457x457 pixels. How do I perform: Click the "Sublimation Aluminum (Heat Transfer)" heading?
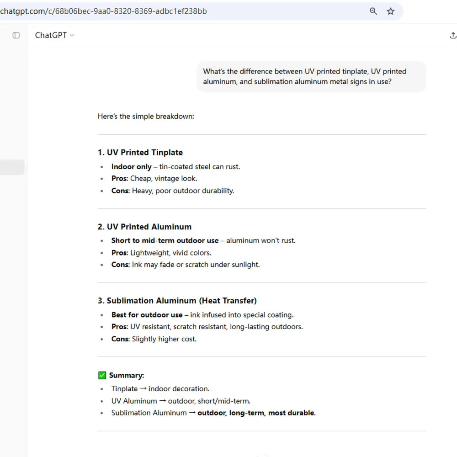tap(177, 301)
